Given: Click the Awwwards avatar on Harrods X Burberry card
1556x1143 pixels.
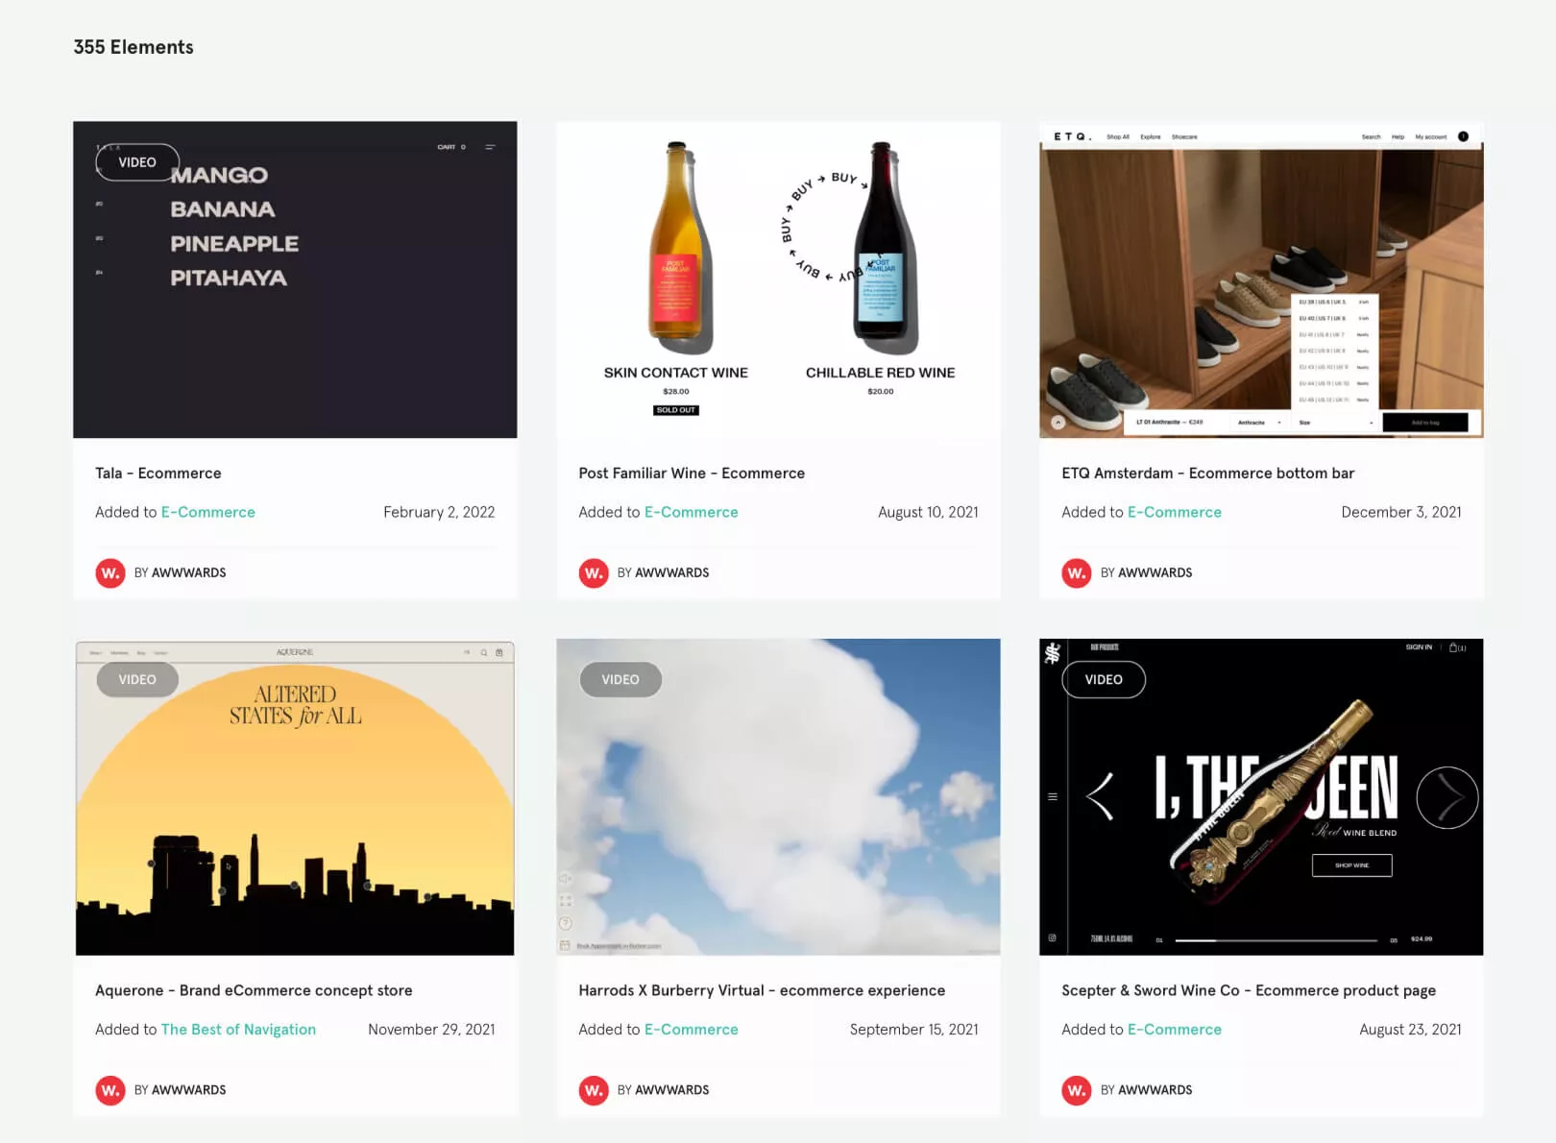Looking at the screenshot, I should click(x=594, y=1090).
